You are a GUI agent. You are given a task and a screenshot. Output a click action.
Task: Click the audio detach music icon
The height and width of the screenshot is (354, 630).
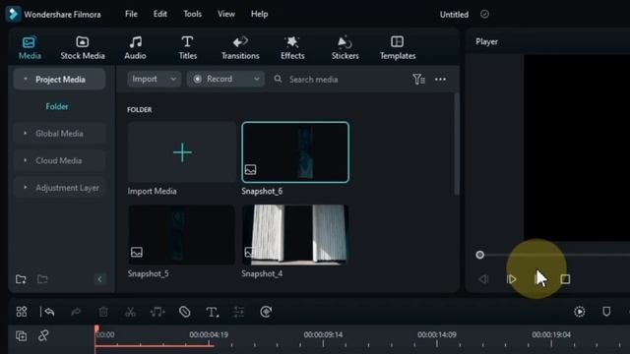pos(157,312)
